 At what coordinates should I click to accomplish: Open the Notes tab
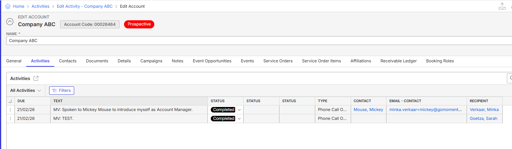pos(178,61)
